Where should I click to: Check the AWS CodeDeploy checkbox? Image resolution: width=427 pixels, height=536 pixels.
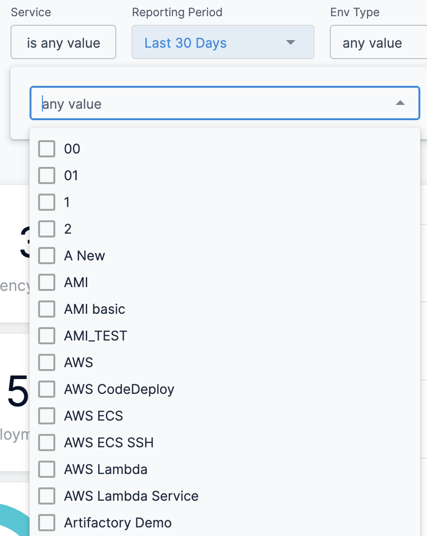click(x=47, y=389)
